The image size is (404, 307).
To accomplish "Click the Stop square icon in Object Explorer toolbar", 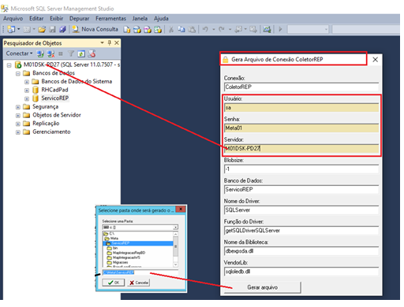I will (x=61, y=54).
